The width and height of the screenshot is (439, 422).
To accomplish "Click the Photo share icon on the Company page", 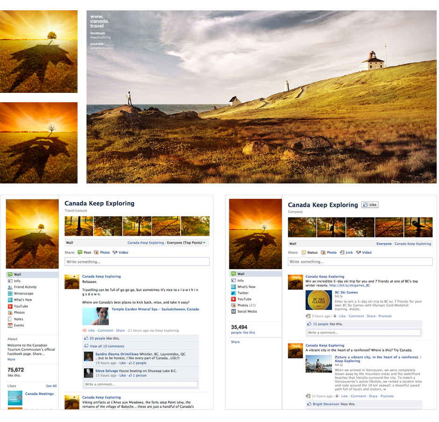I will point(323,253).
